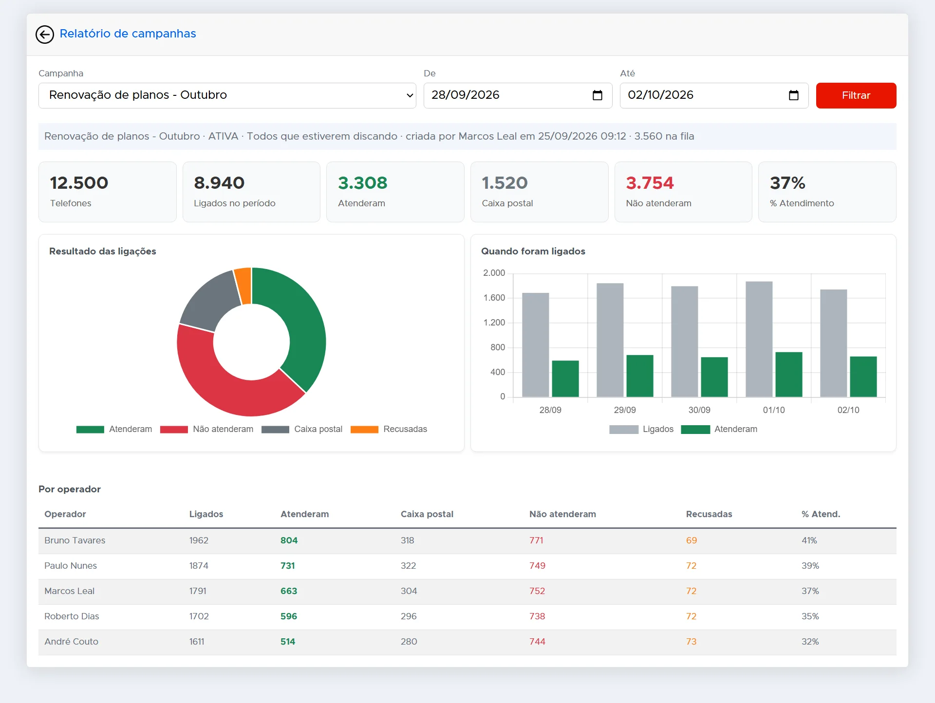Click the 01/10 gray Ligados bar
This screenshot has height=703, width=935.
point(759,339)
